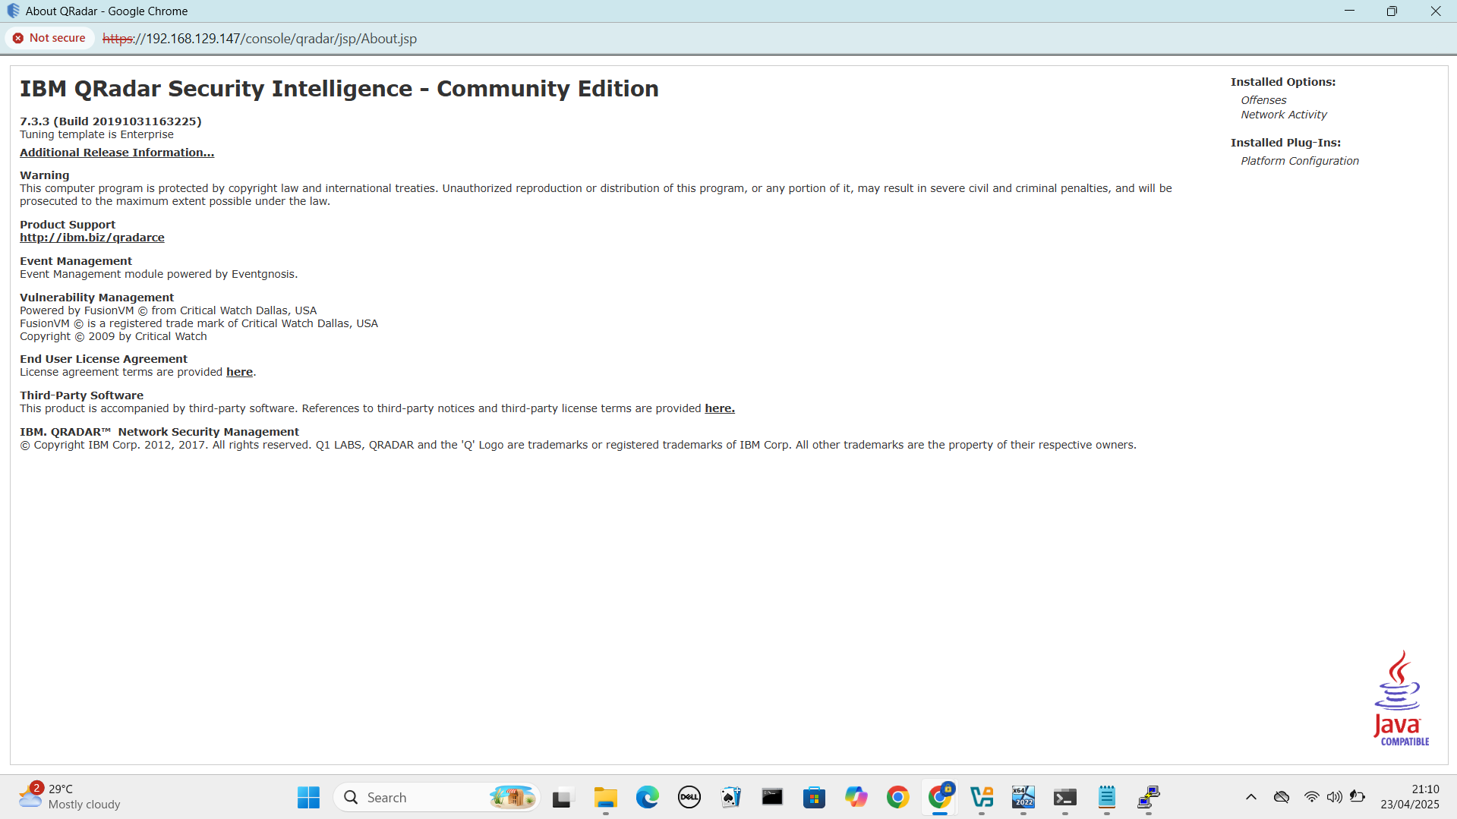Open Task View from the taskbar
This screenshot has width=1457, height=819.
pos(562,797)
